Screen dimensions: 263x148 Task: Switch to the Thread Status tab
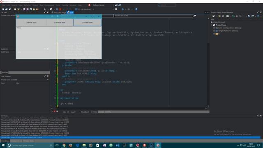click(29, 141)
